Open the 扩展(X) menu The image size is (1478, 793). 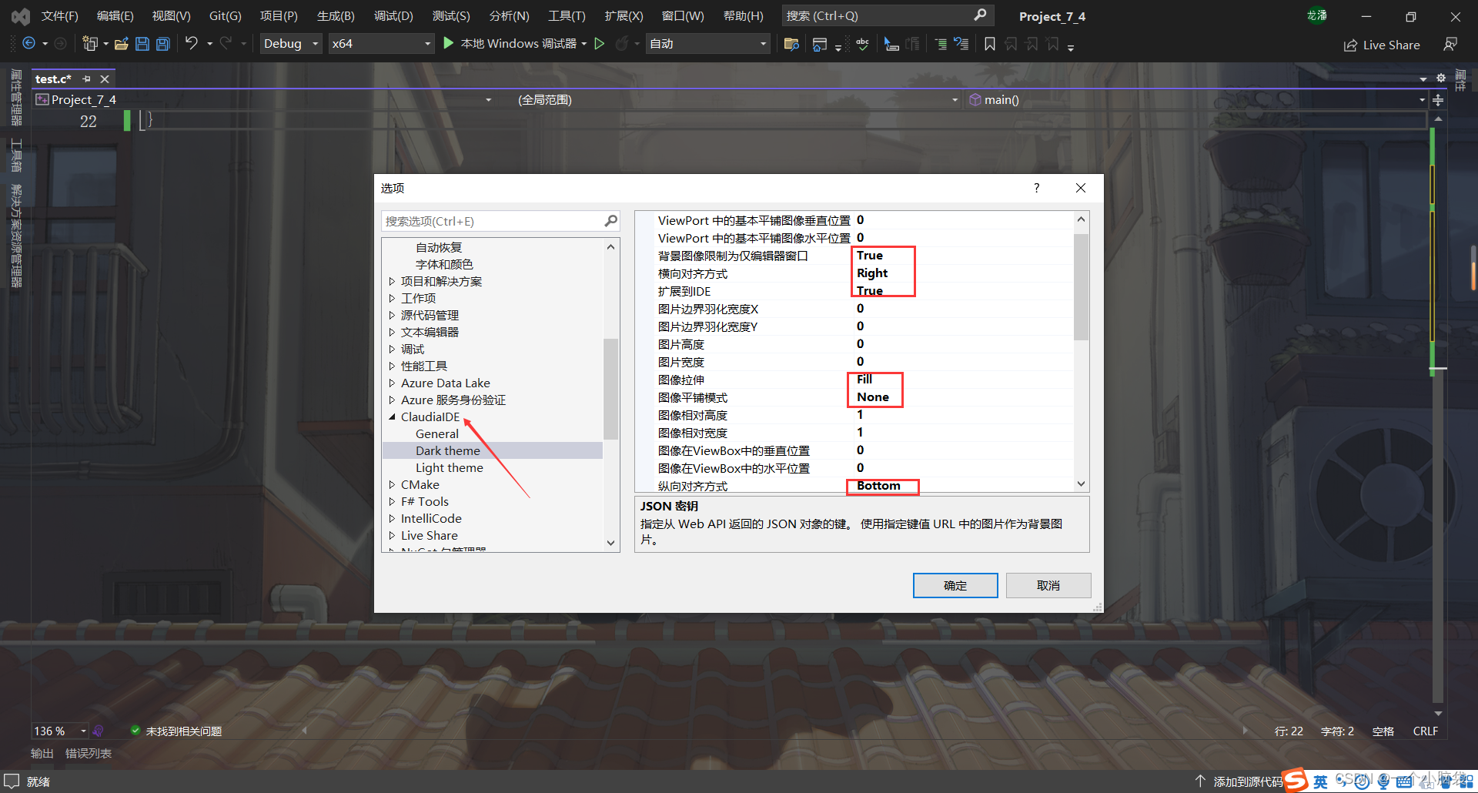click(x=624, y=15)
